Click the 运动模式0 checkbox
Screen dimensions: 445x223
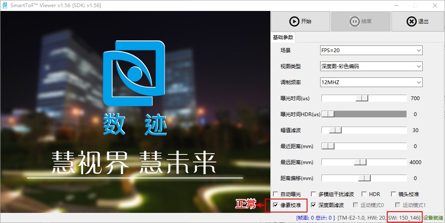pos(355,205)
